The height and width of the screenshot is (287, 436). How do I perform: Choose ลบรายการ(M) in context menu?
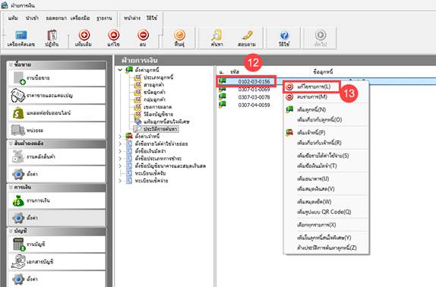coord(326,97)
